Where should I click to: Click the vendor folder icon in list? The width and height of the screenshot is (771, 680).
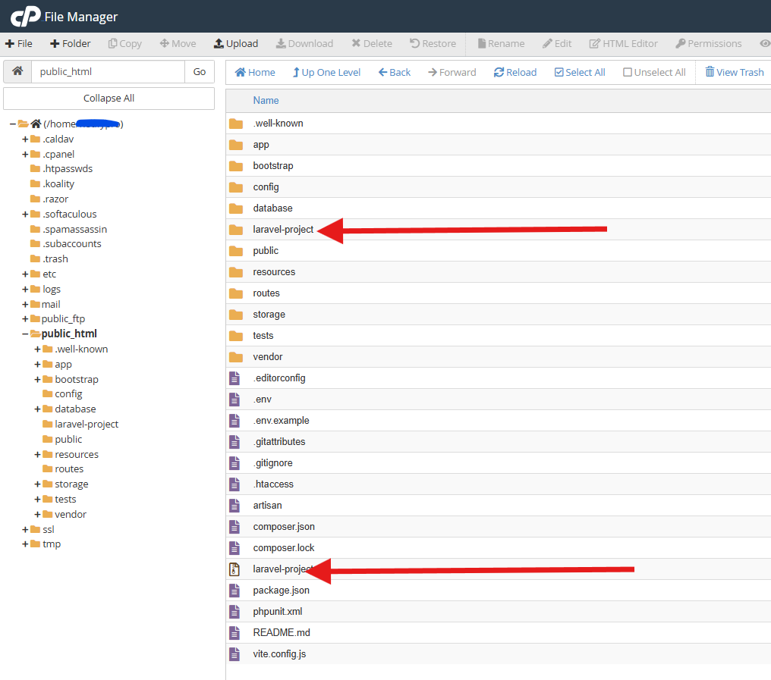(236, 357)
